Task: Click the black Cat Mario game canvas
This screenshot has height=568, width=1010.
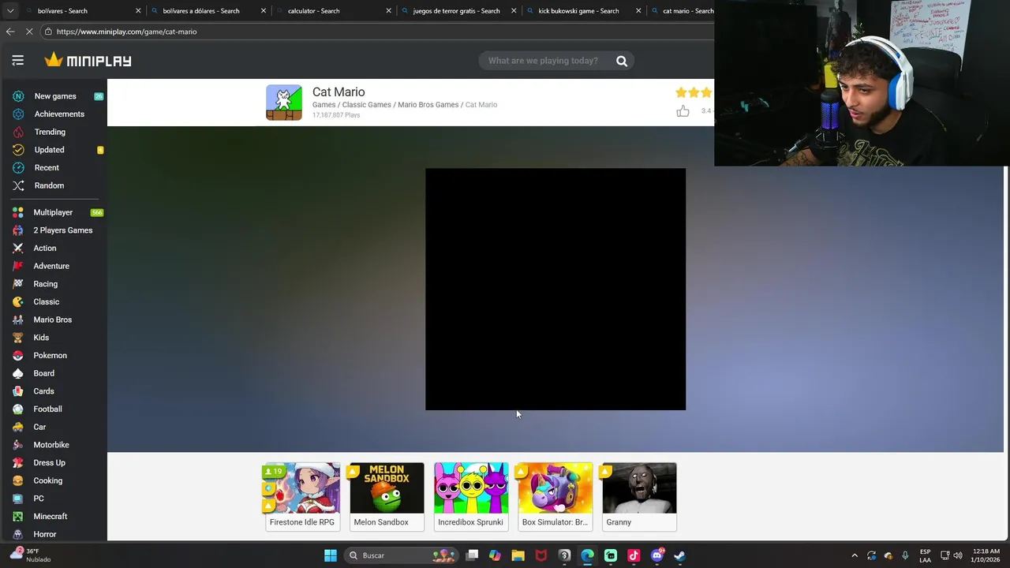Action: click(555, 290)
